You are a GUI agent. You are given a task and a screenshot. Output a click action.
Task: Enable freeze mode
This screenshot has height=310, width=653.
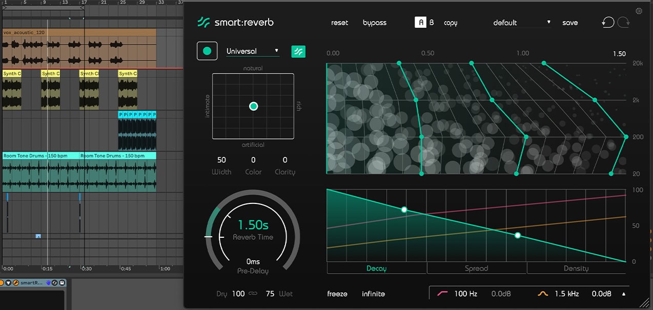[x=337, y=294]
